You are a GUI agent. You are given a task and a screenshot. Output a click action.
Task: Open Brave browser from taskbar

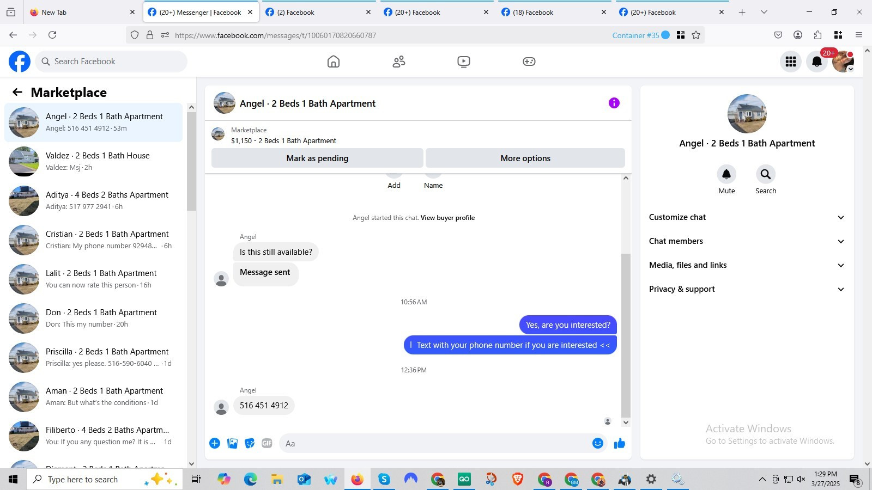pyautogui.click(x=518, y=479)
